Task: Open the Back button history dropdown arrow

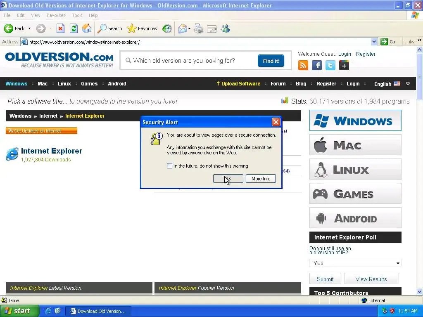Action: point(29,28)
